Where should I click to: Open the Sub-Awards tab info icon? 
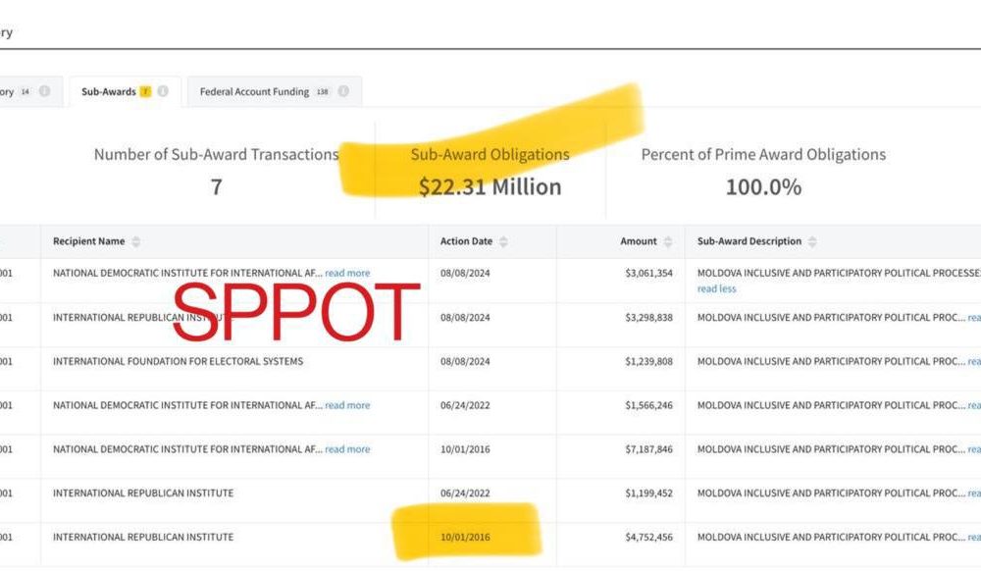pos(163,91)
